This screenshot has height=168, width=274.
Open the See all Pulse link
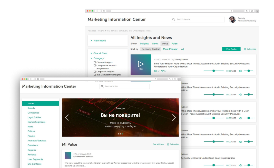[x=159, y=144]
